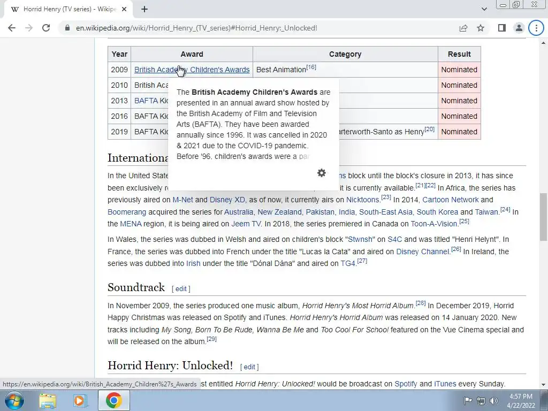Follow the Stwnsh link
Image resolution: width=548 pixels, height=411 pixels.
(360, 239)
